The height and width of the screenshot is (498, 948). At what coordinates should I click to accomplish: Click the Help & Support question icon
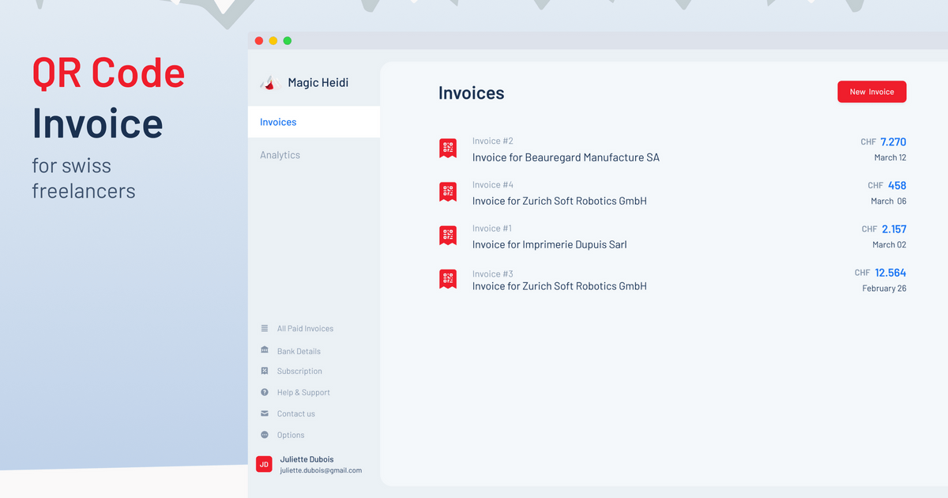265,392
